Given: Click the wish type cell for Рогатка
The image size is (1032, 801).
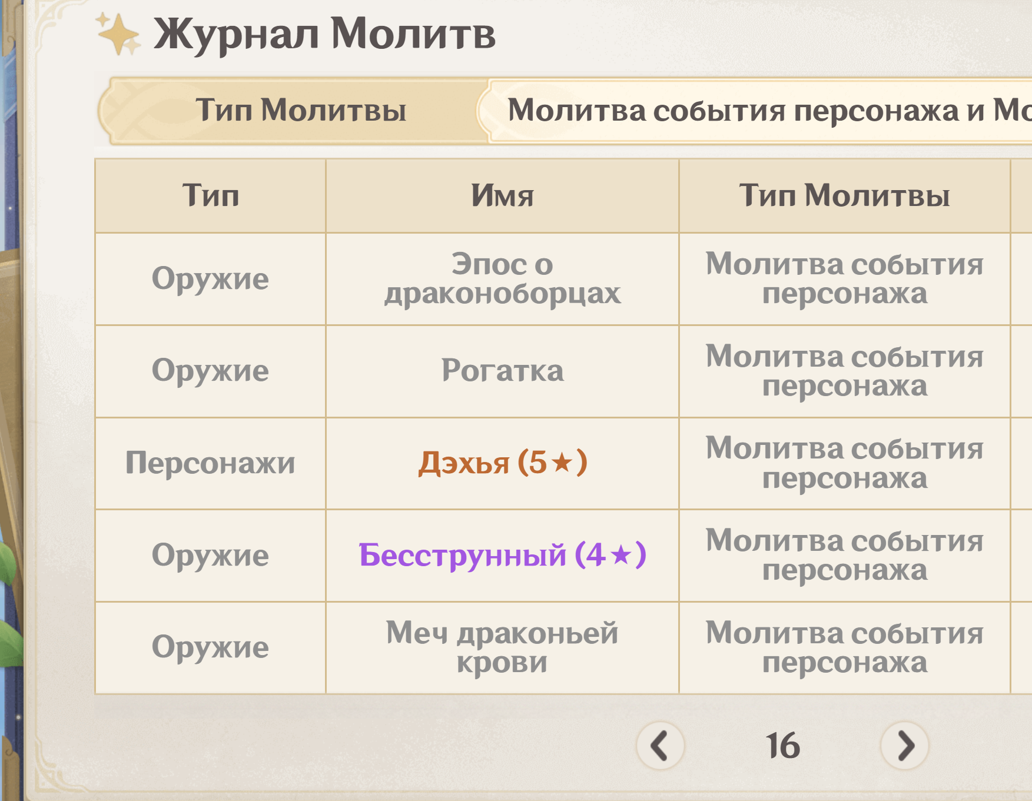Looking at the screenshot, I should click(x=844, y=371).
